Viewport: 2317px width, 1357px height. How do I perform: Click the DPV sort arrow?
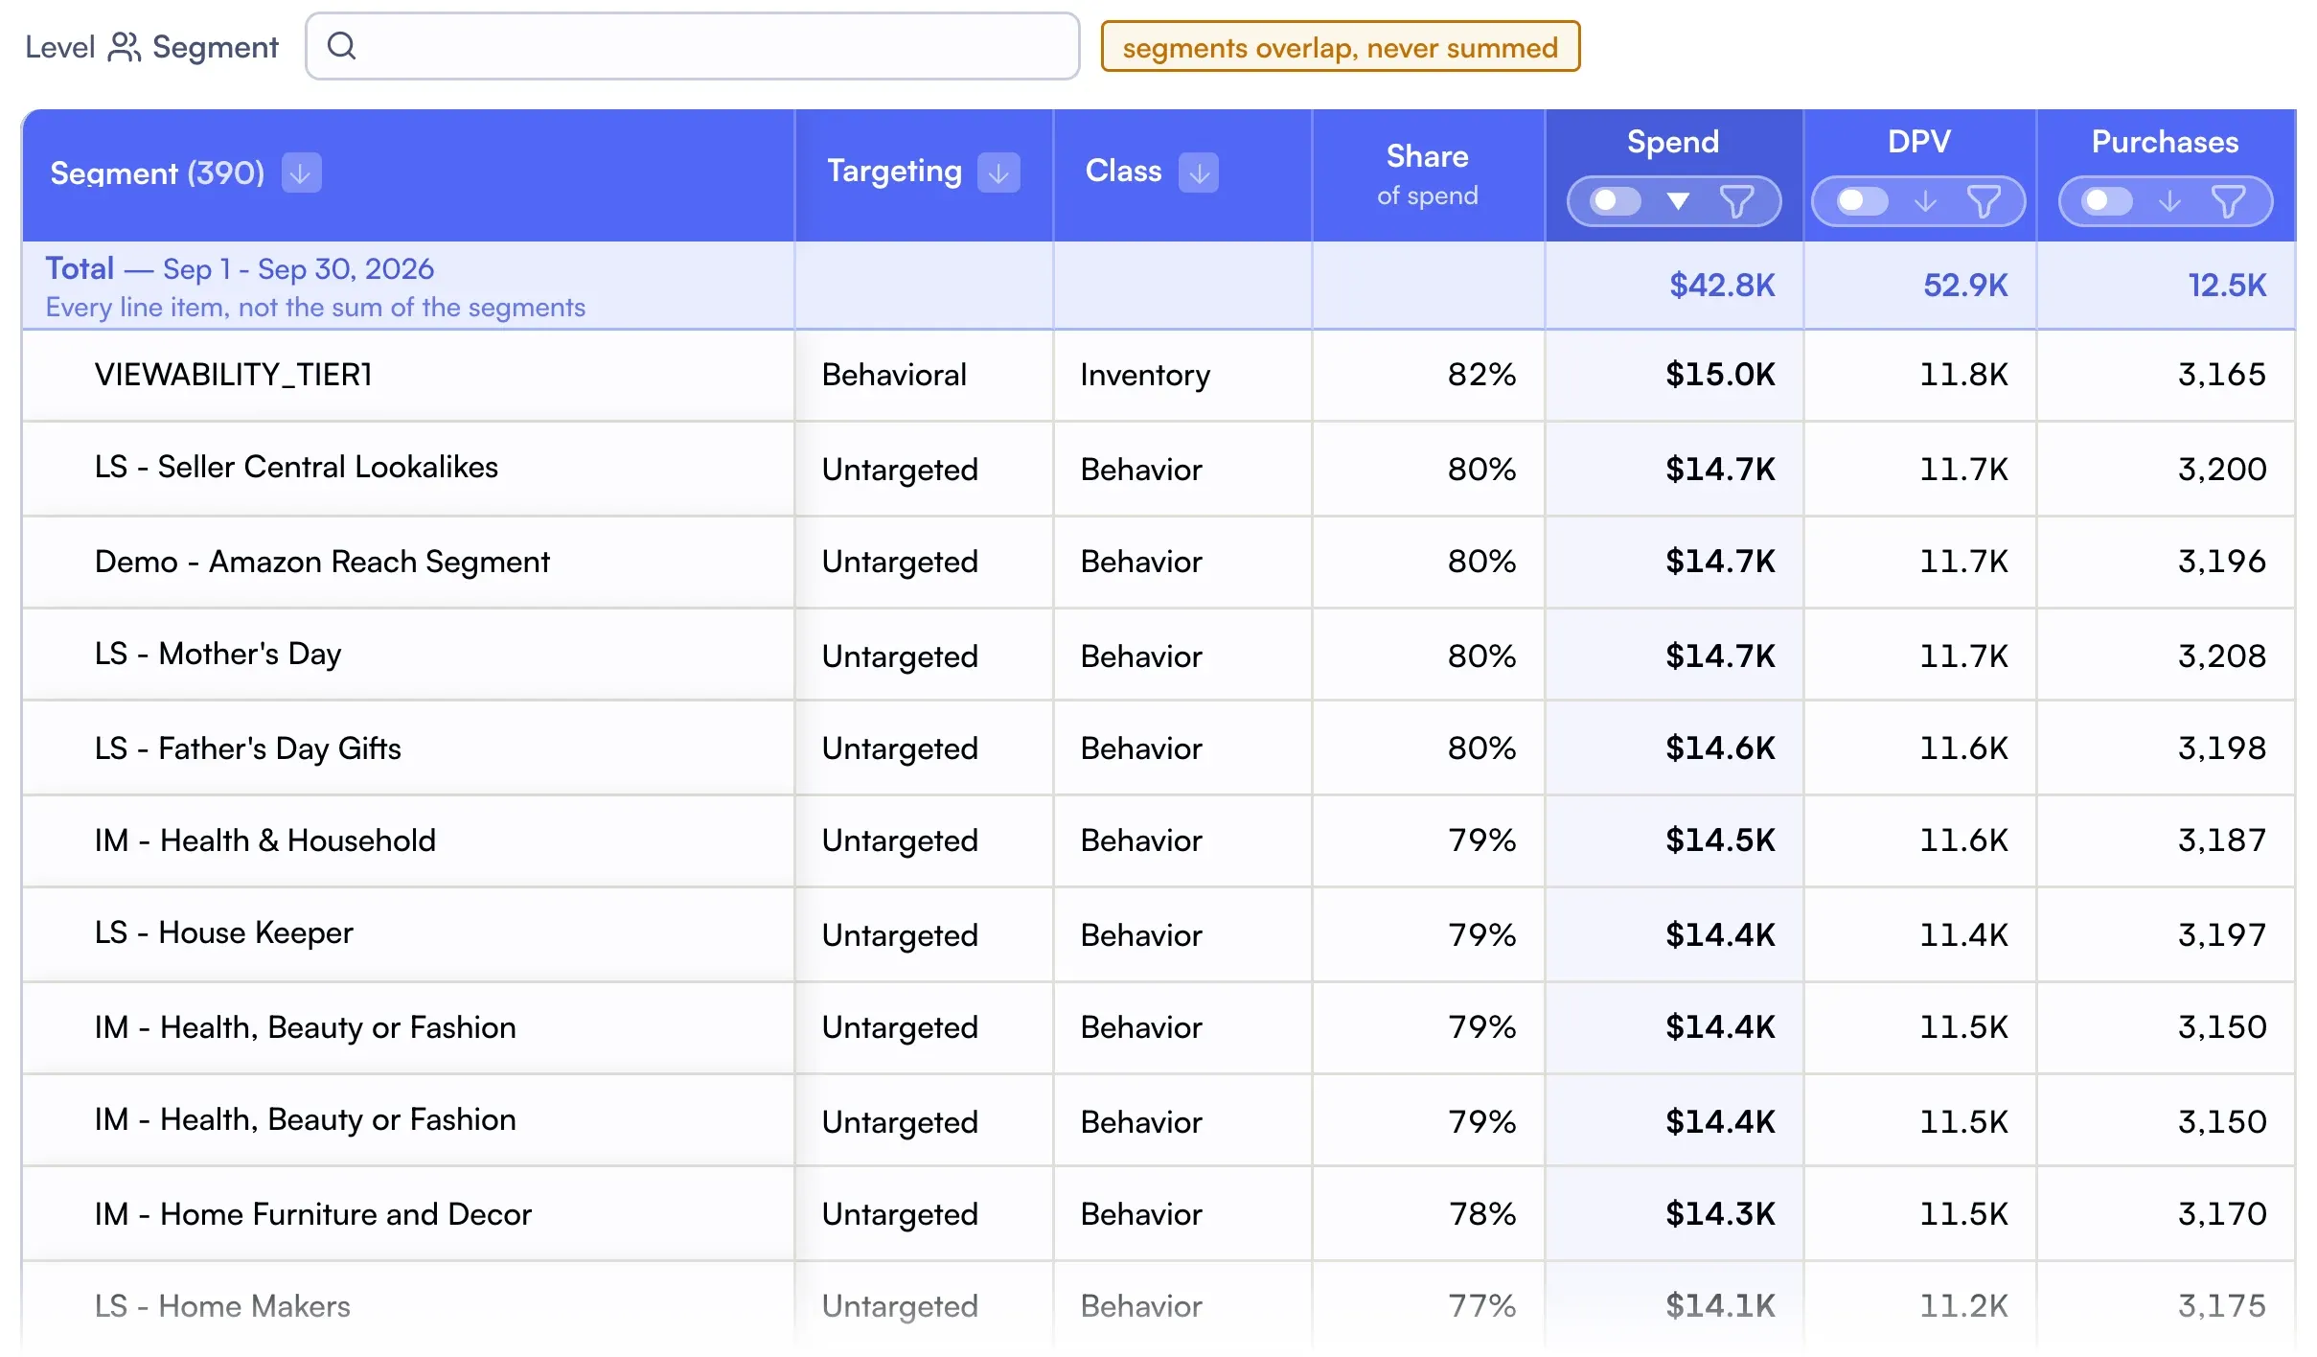[x=1925, y=201]
